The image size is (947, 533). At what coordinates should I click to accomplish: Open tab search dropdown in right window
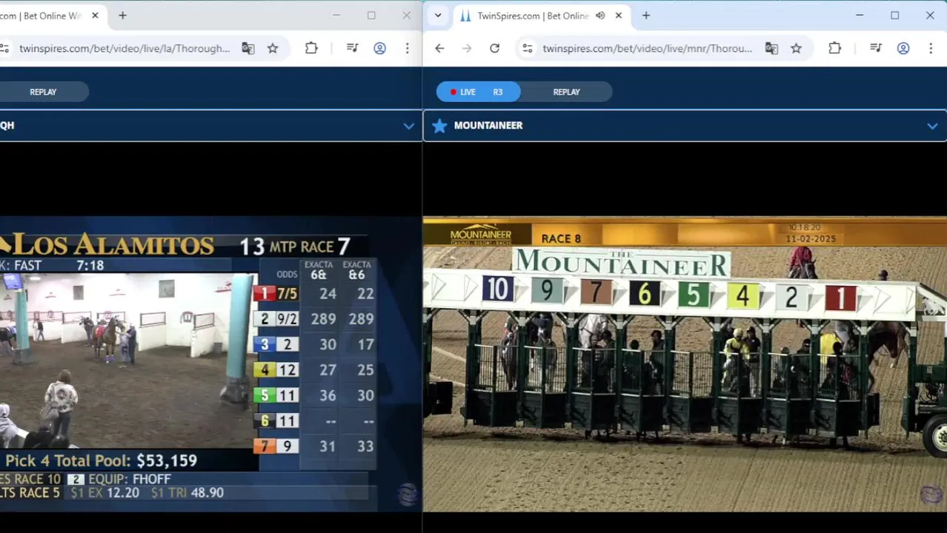tap(438, 16)
